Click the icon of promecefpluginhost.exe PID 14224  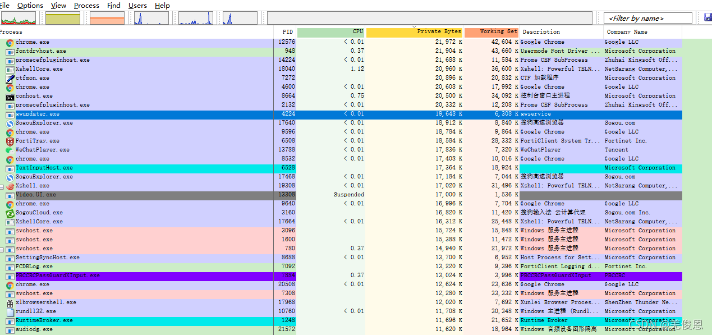click(x=10, y=60)
